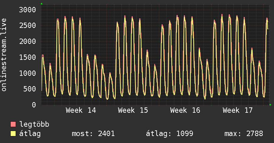The image size is (274, 143).
Task: Click the Week 17 axis label
Action: (238, 110)
